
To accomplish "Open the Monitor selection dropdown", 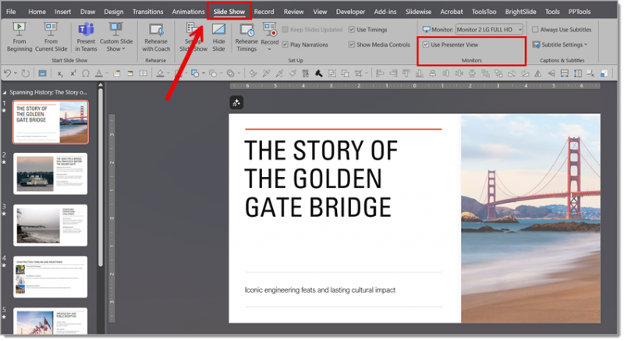I will point(489,30).
